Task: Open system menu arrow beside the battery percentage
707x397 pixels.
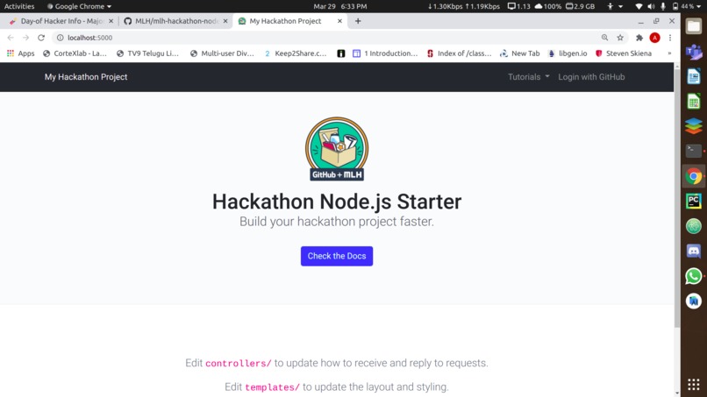Action: [699, 6]
